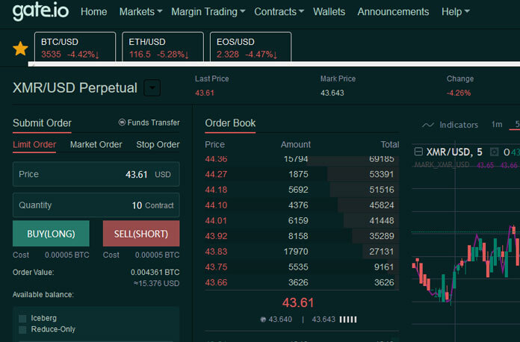This screenshot has height=342, width=520.
Task: Click the Order Value 0.004361 BTC
Action: [x=155, y=273]
